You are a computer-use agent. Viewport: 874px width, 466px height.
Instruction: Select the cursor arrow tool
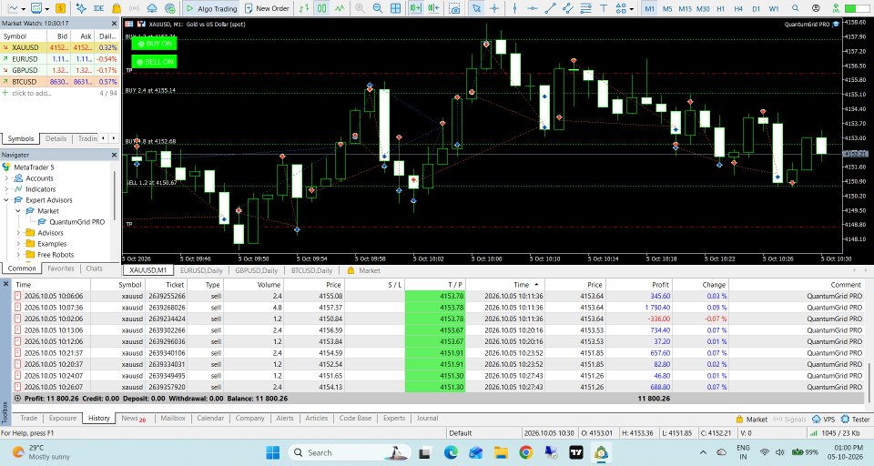click(x=476, y=8)
